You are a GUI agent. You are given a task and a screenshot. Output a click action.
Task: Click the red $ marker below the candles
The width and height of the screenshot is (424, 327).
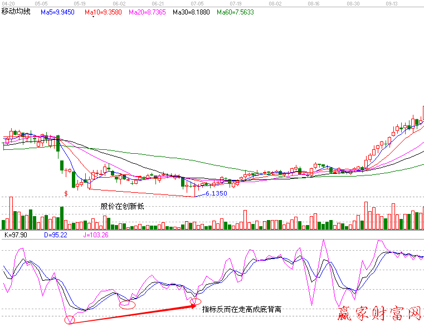click(66, 193)
